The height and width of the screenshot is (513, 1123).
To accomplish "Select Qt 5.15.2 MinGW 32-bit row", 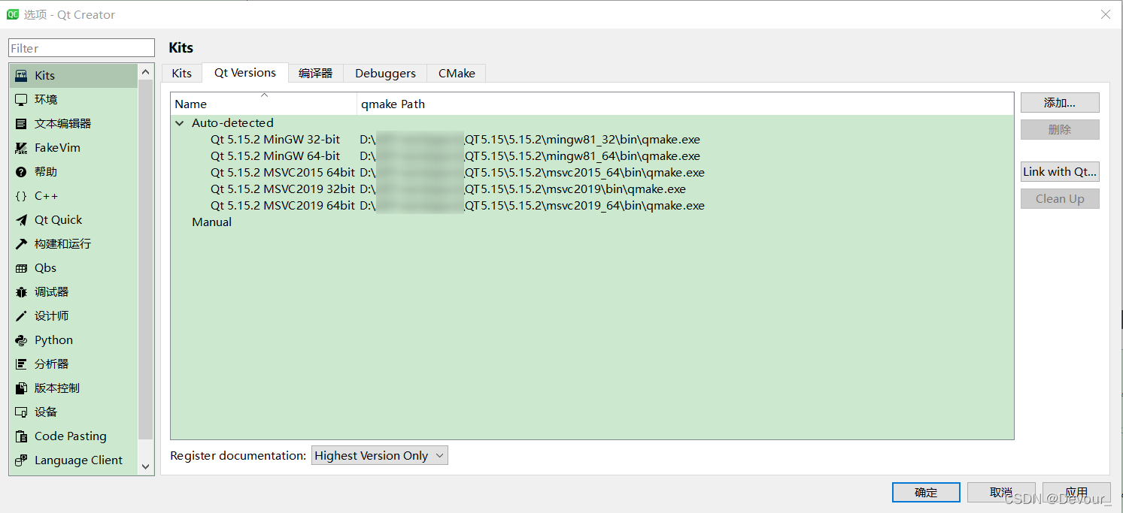I will coord(593,140).
